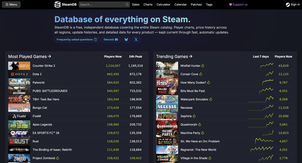Click the 1,124,007 players now value
Screen dimensions: 302x163
[113, 66]
